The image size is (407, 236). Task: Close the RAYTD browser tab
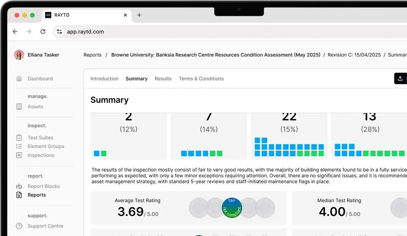[x=125, y=15]
